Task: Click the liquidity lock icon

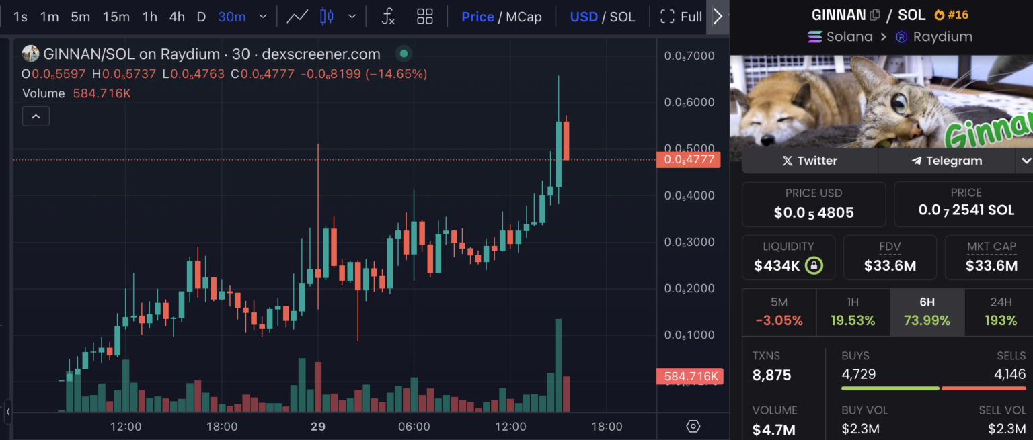Action: point(814,265)
